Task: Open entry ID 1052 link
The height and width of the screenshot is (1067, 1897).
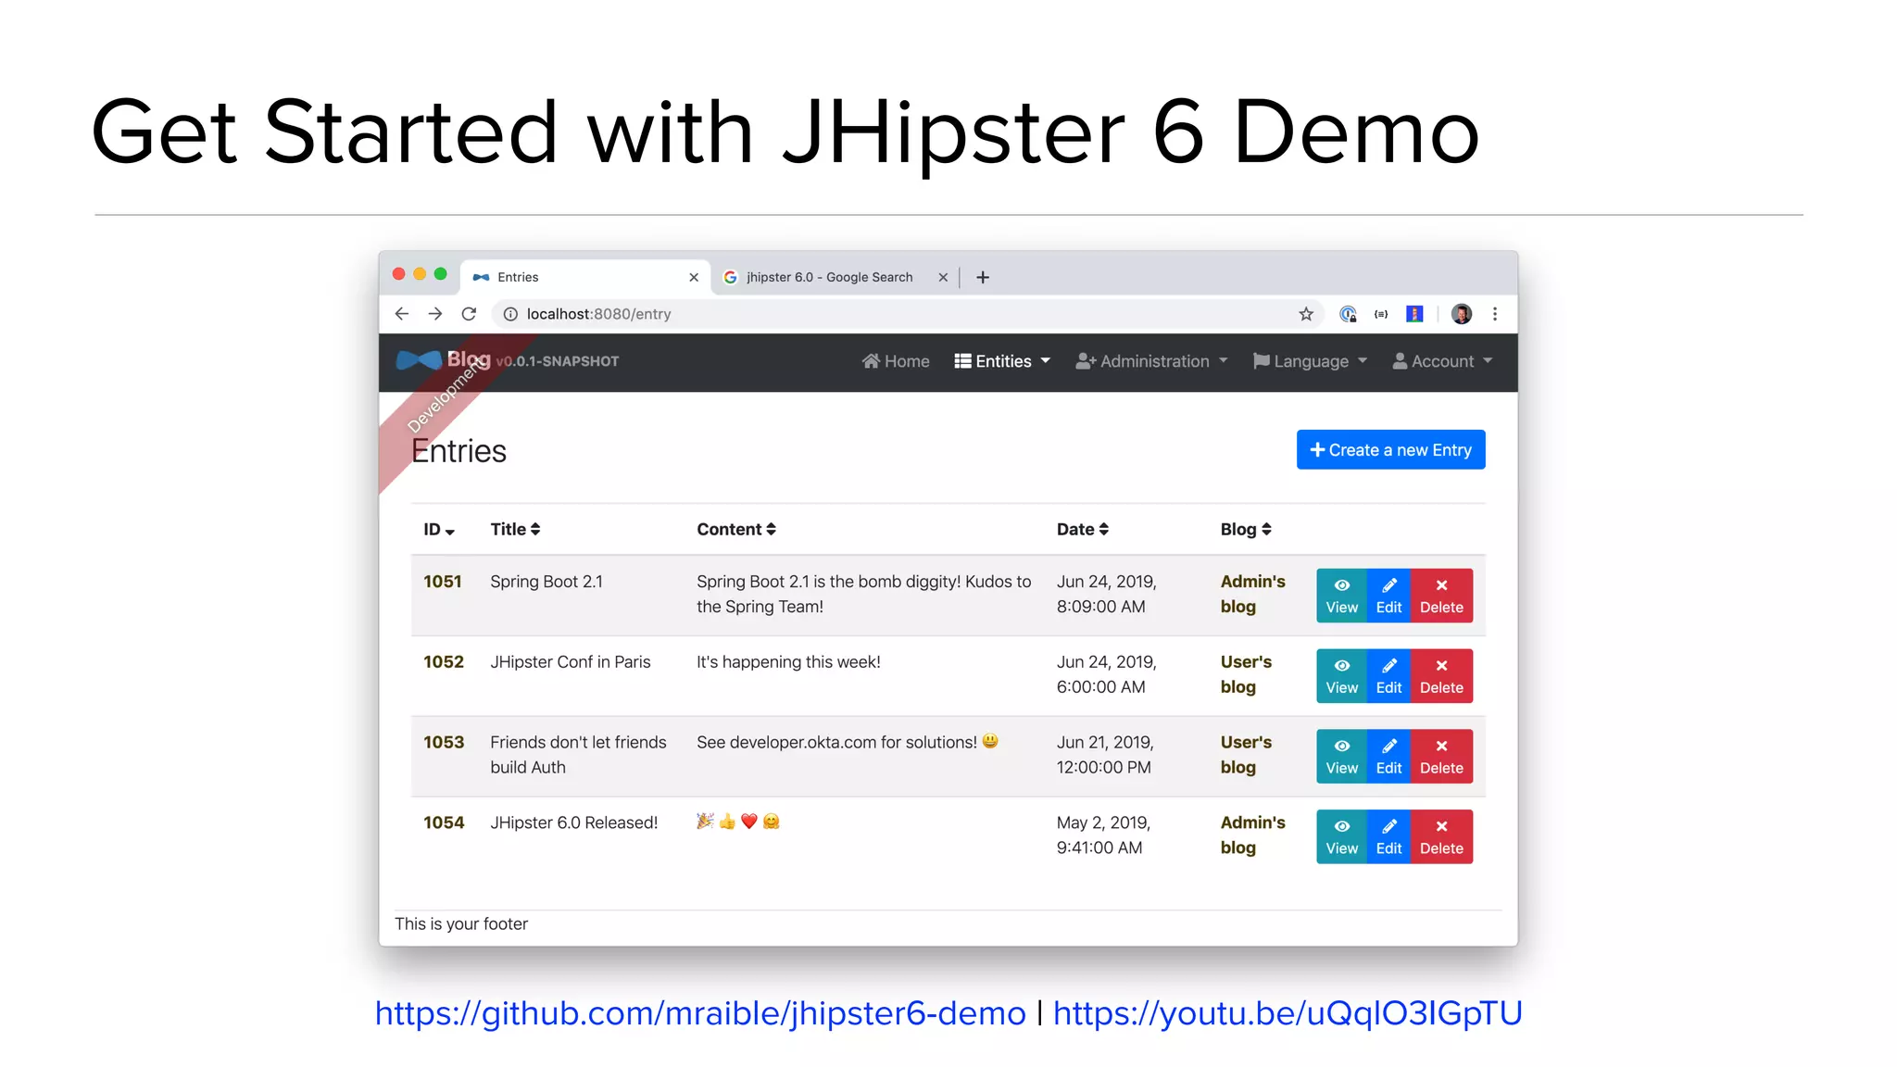Action: (x=444, y=662)
